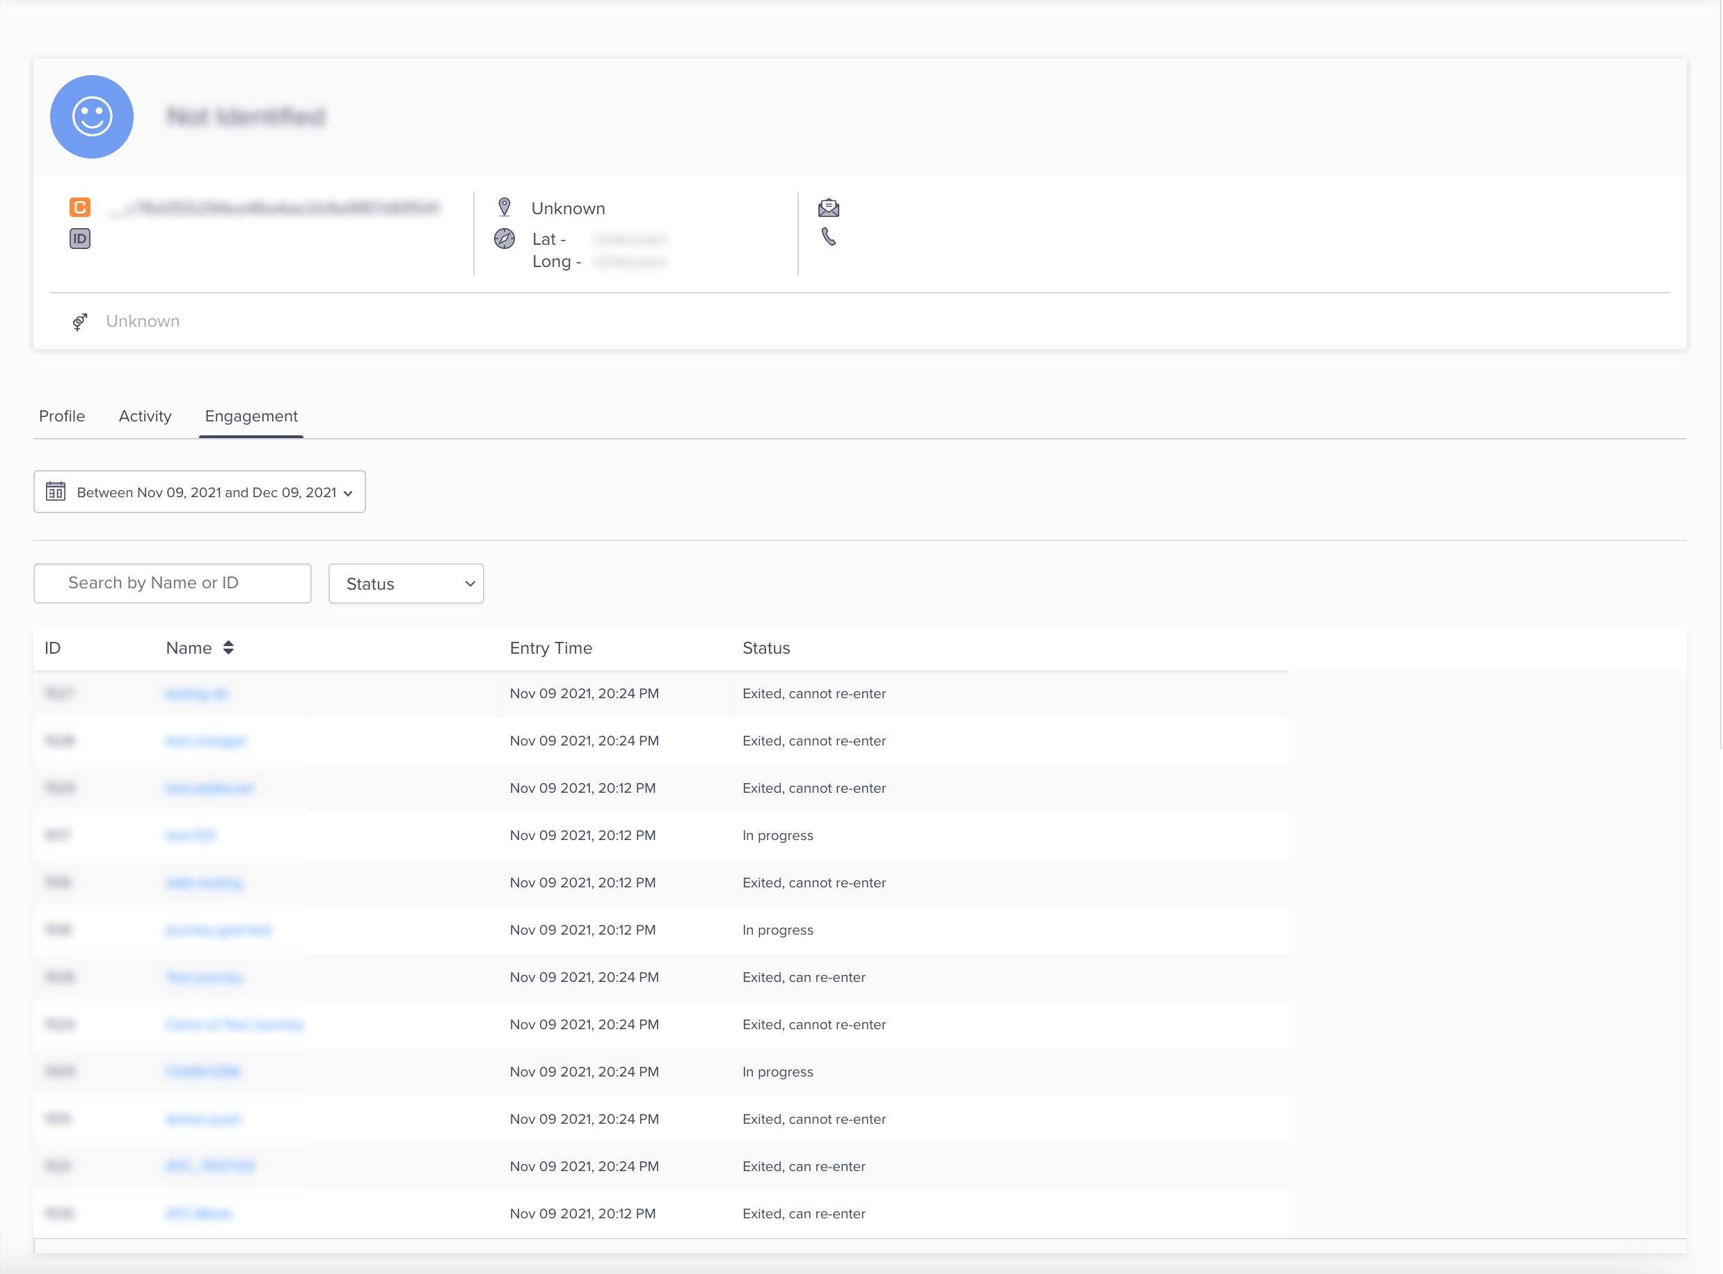Click the Entry Time column header

point(551,648)
